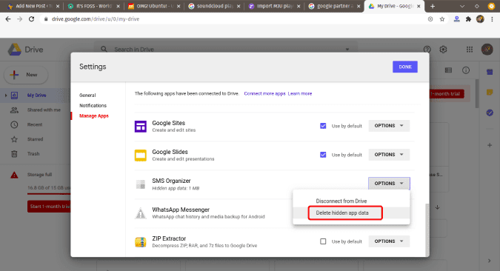Uncheck Use by default for Google Sites

[x=323, y=126]
